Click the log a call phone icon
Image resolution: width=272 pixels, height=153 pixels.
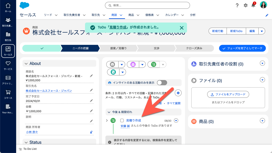tap(113, 72)
